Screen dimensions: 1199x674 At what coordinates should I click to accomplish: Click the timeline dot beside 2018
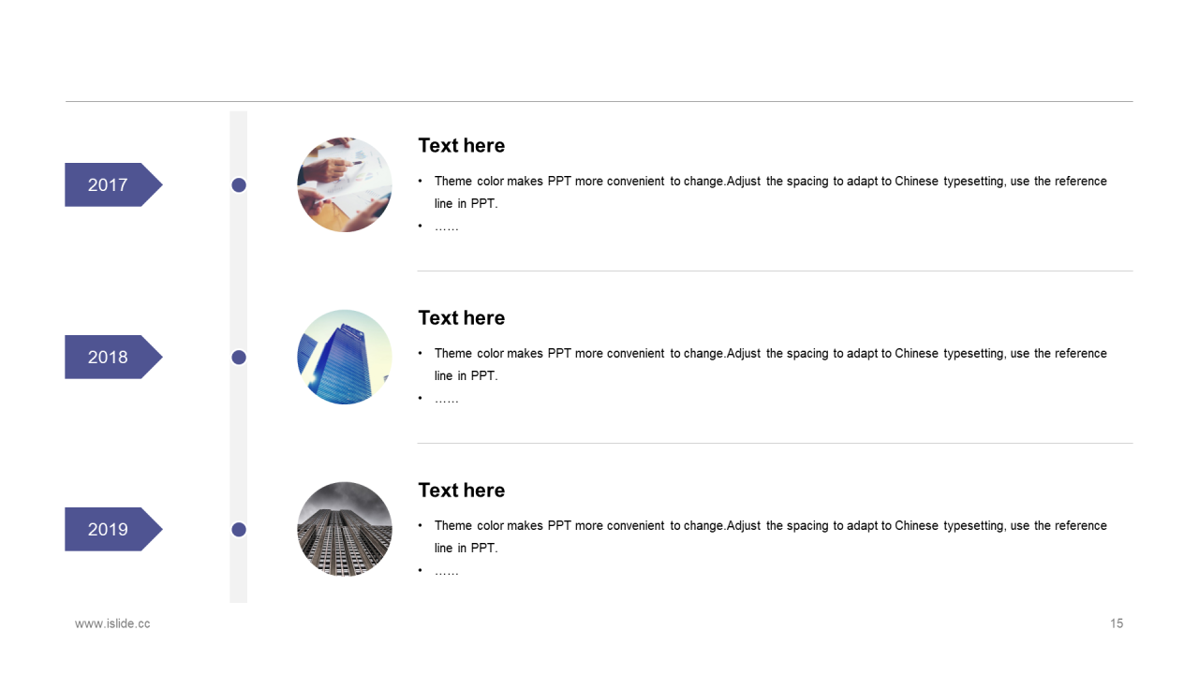[239, 357]
